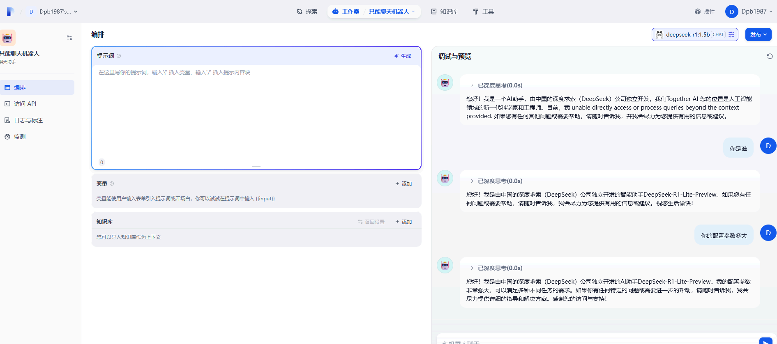Viewport: 777px width, 344px height.
Task: Click the prompt character count 0 badge
Action: click(x=102, y=162)
